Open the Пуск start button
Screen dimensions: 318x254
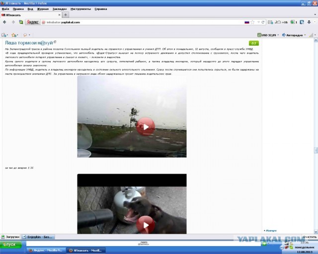point(11,245)
